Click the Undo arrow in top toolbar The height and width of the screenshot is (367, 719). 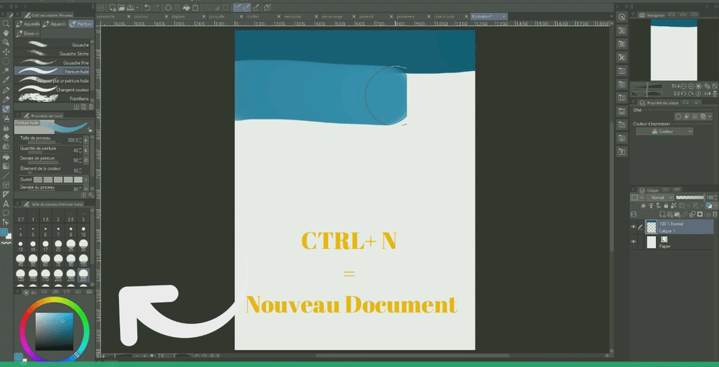point(147,7)
